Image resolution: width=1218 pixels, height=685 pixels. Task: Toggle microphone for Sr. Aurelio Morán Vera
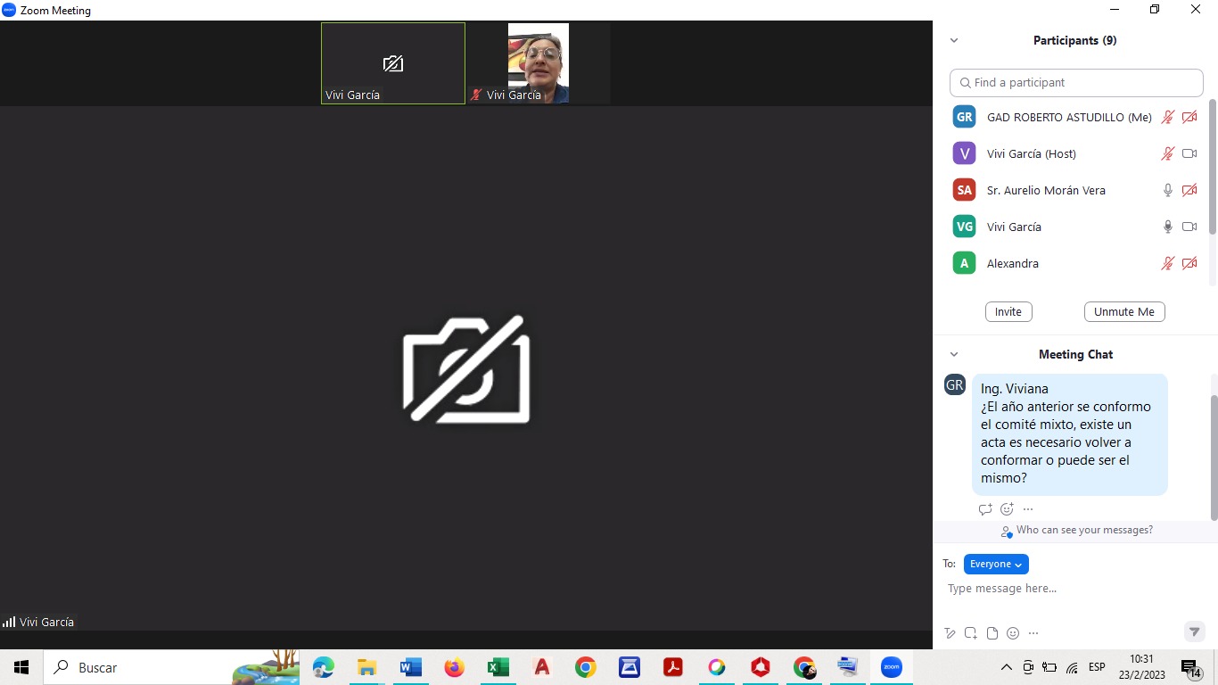pyautogui.click(x=1168, y=190)
